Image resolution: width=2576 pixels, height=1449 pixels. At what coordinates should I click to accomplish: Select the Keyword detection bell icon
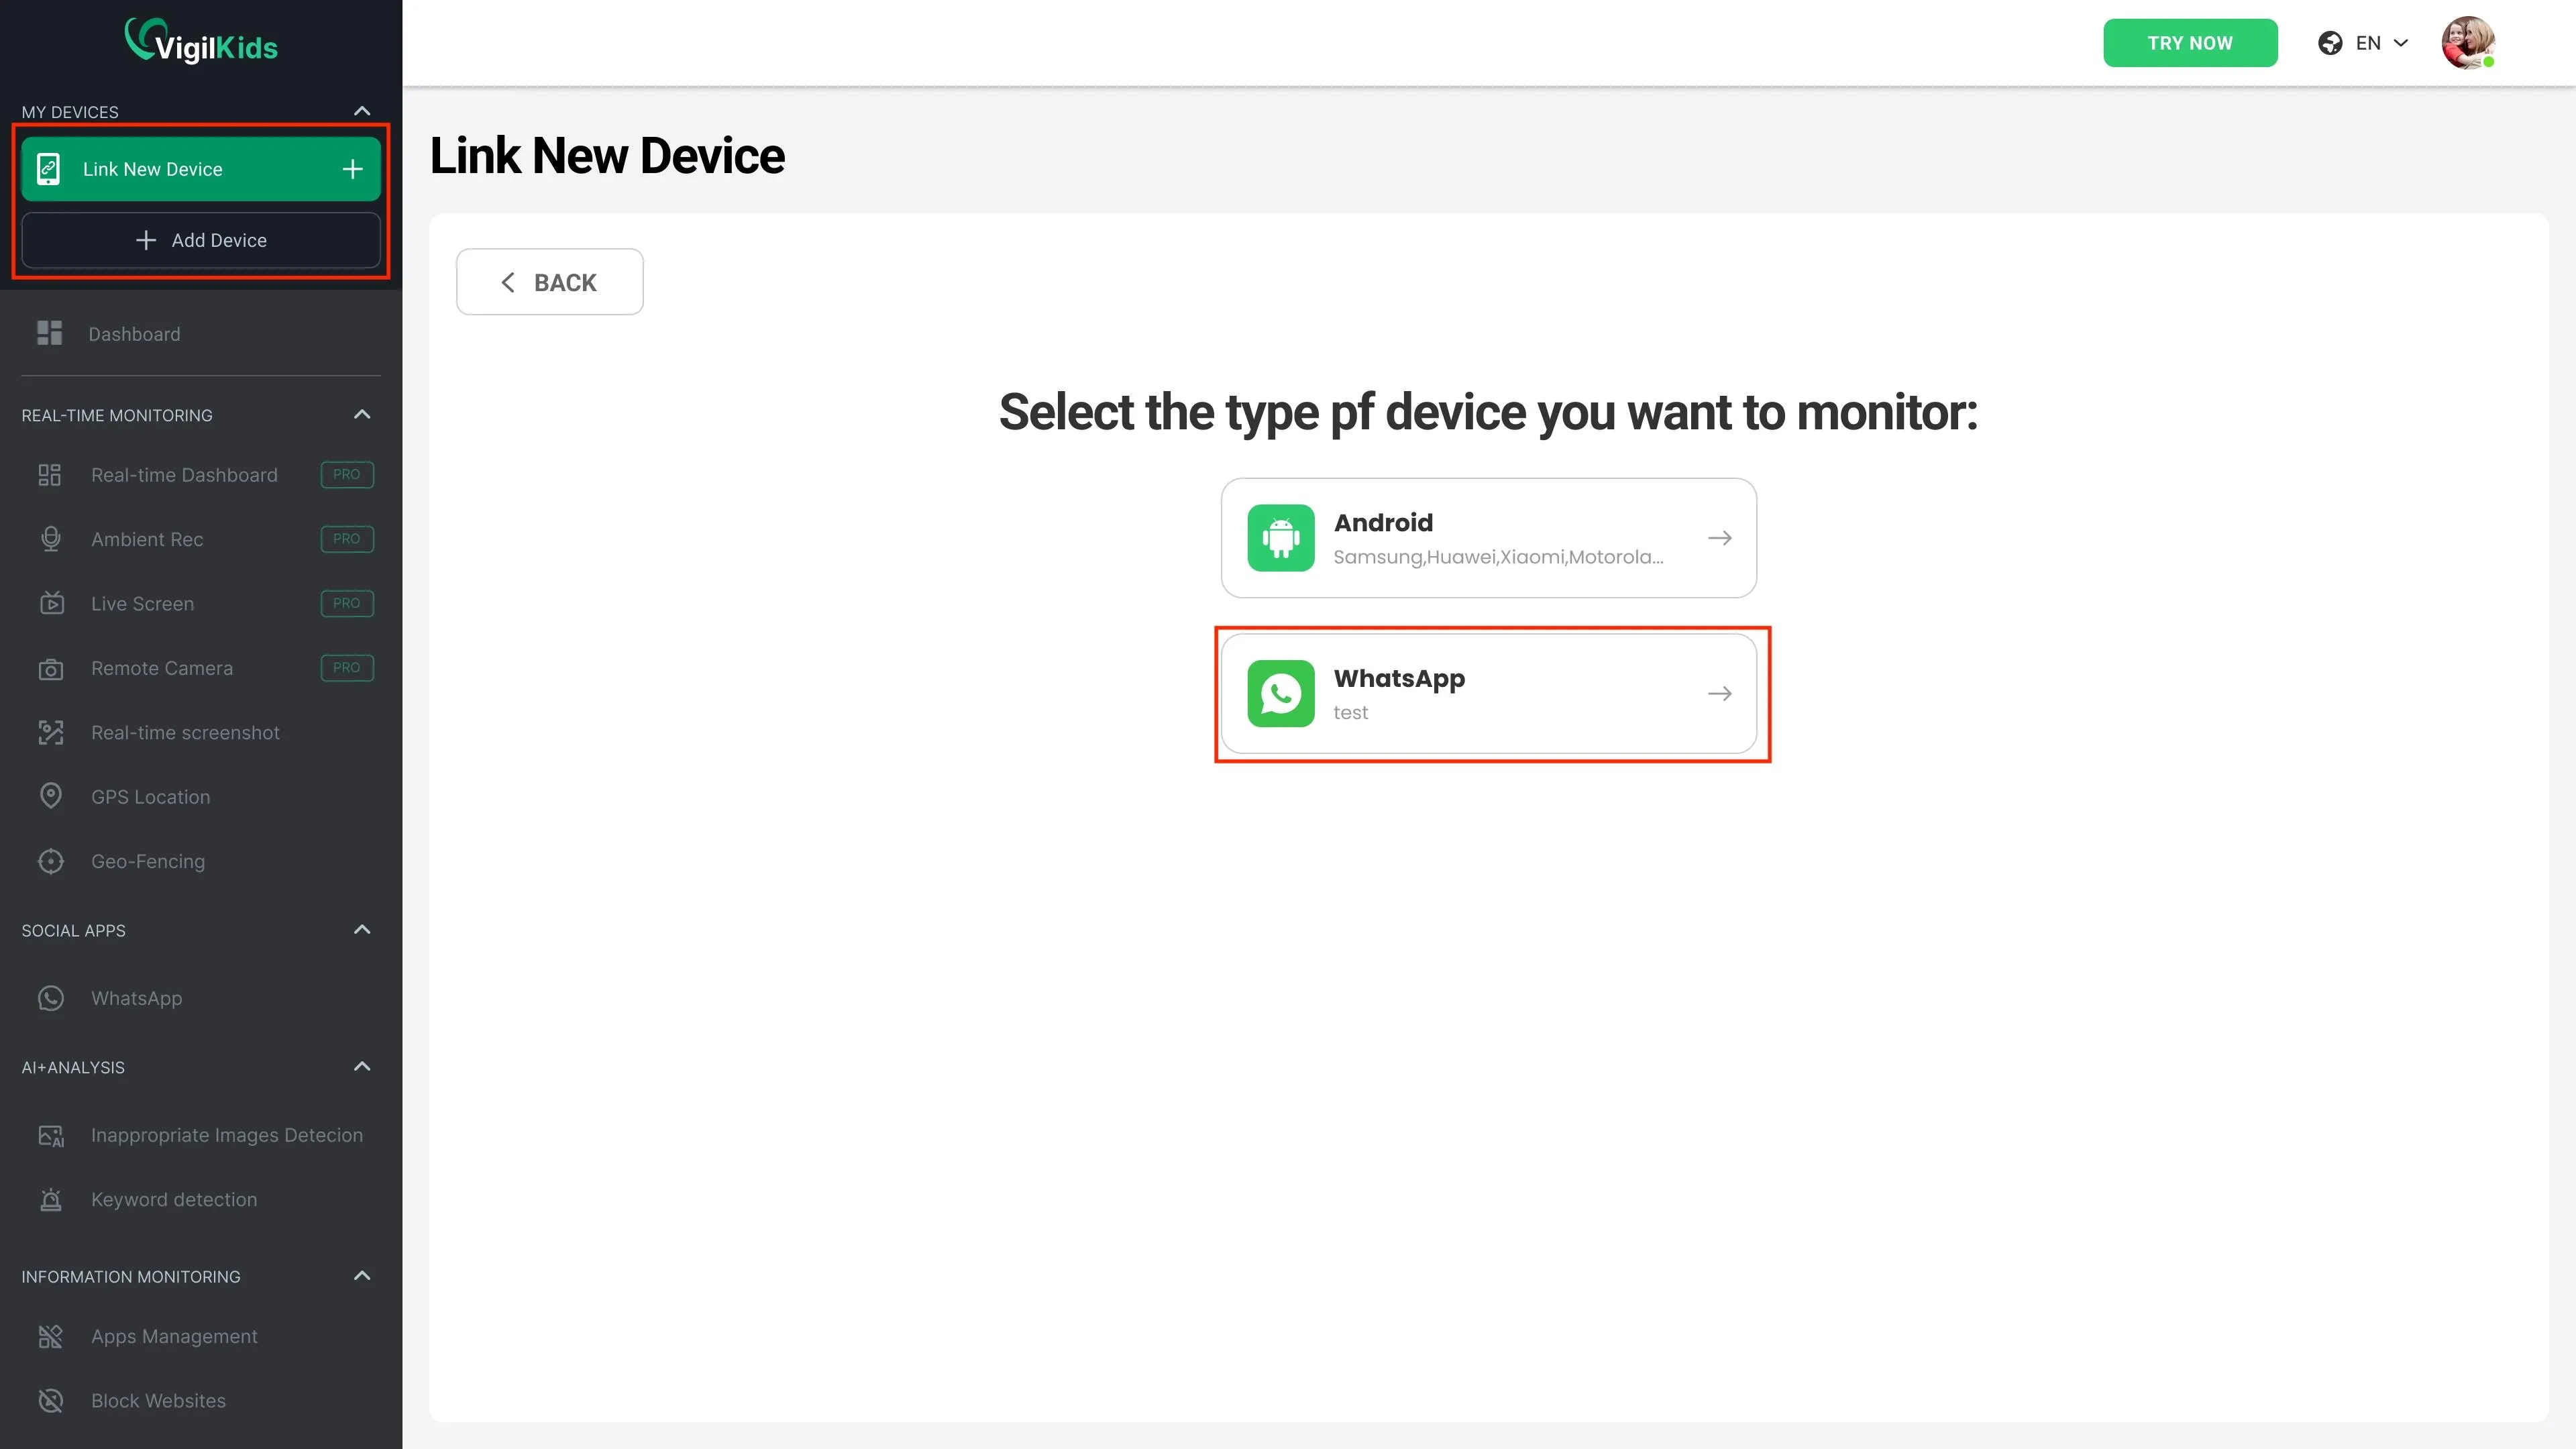[50, 1199]
